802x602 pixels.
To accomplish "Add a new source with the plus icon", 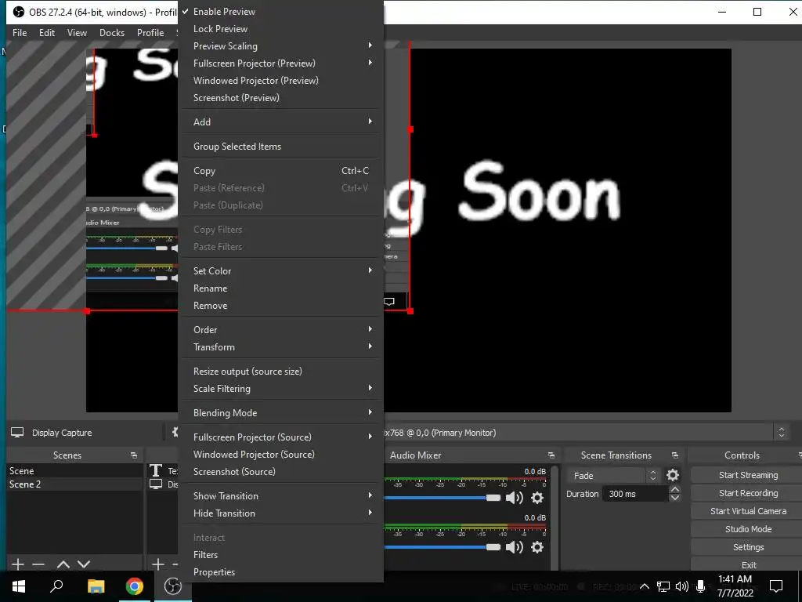I will click(158, 564).
